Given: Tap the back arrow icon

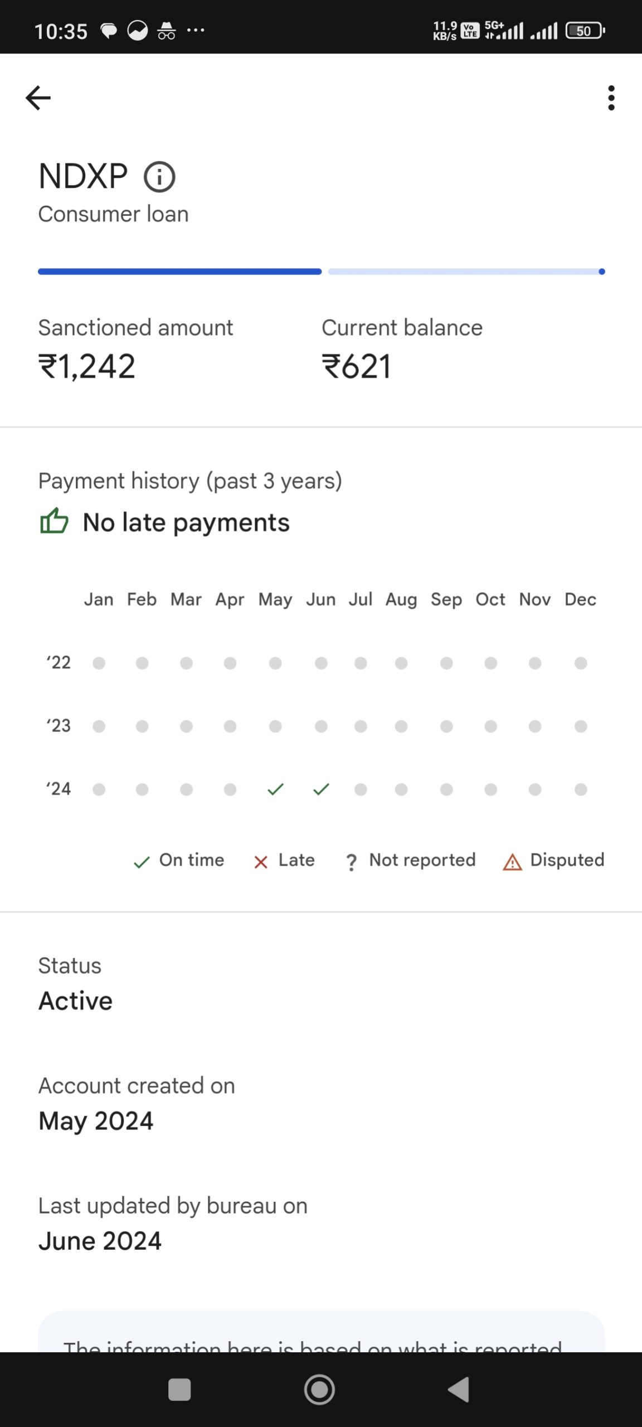Looking at the screenshot, I should click(38, 98).
